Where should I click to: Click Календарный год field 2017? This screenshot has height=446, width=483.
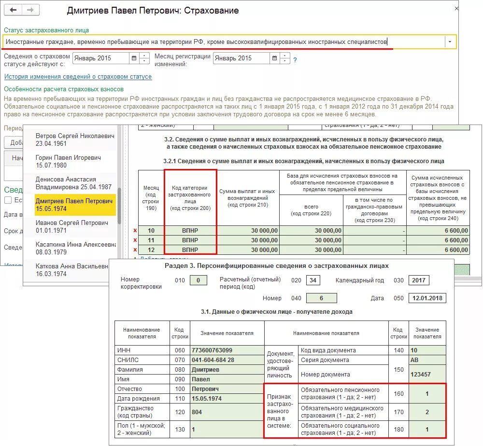419,280
